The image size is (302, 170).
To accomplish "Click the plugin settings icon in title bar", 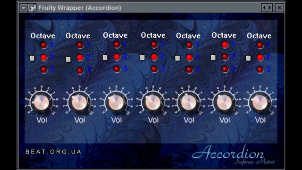I will point(32,8).
